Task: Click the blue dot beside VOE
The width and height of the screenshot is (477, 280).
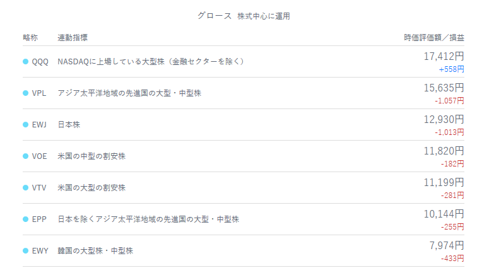Action: tap(25, 156)
